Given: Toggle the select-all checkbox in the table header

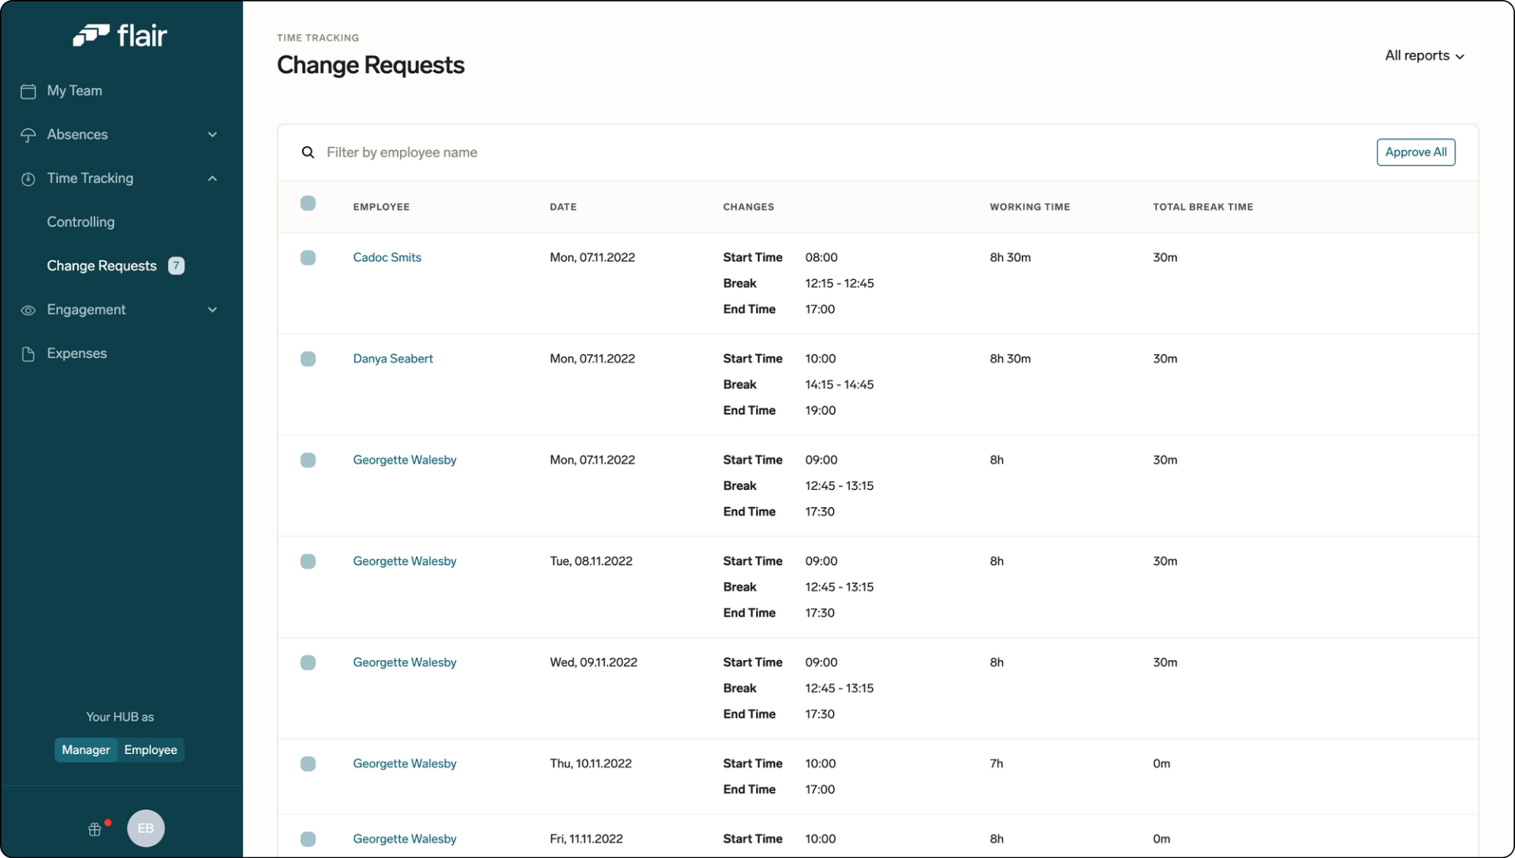Looking at the screenshot, I should [308, 203].
